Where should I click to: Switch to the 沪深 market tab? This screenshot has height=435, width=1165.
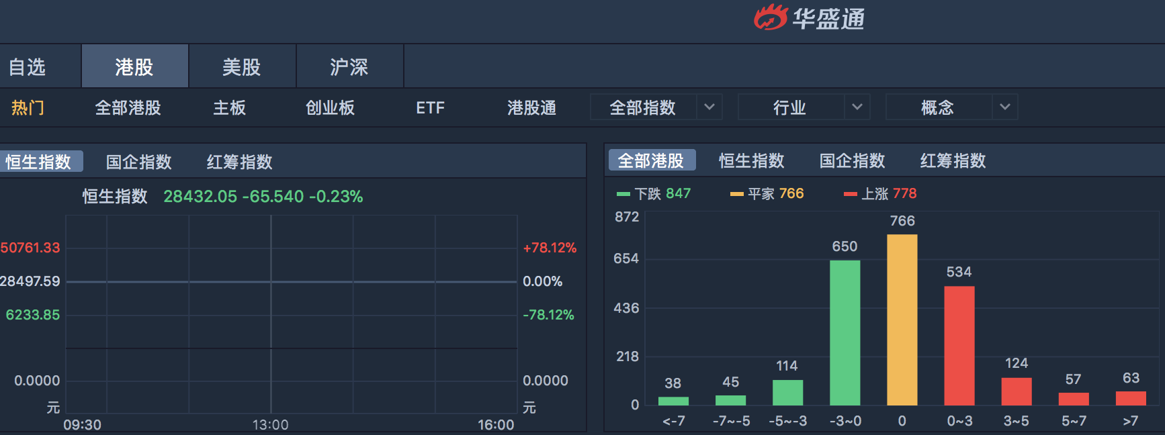click(349, 67)
